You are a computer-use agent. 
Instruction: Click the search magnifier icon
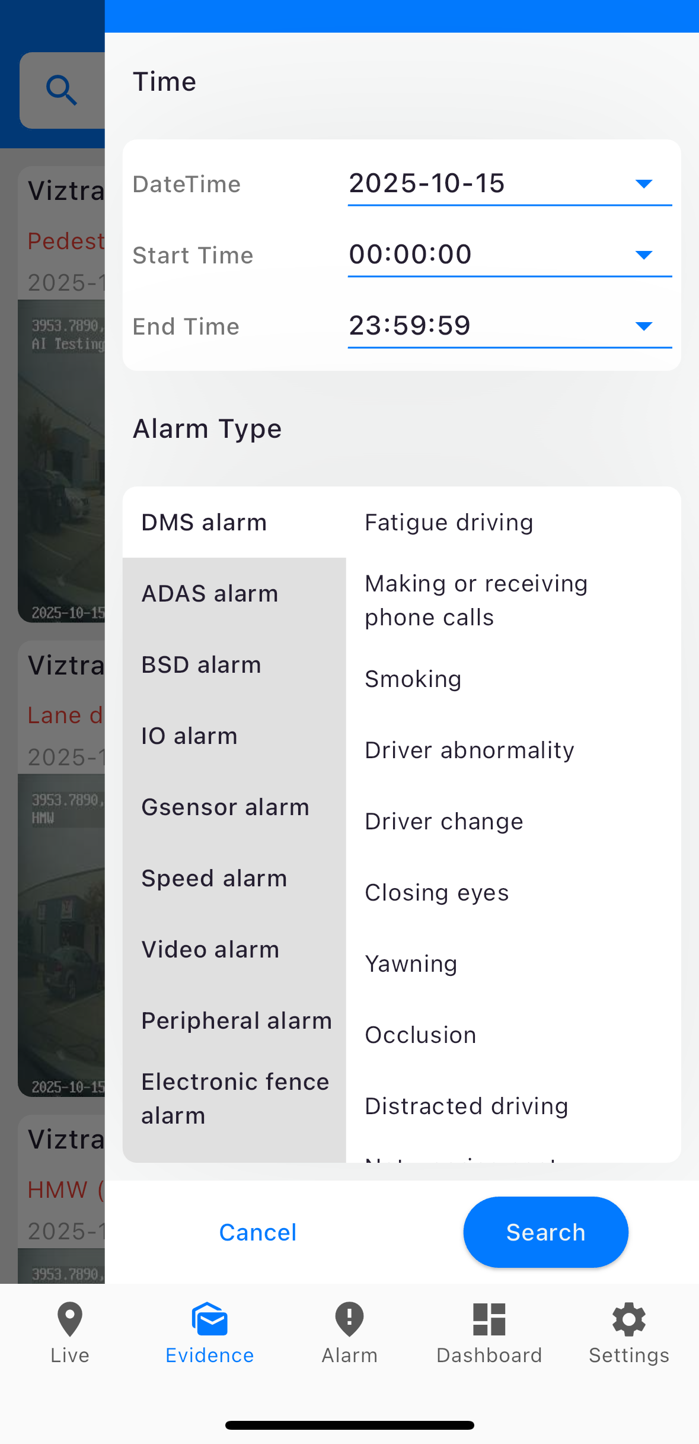[62, 90]
